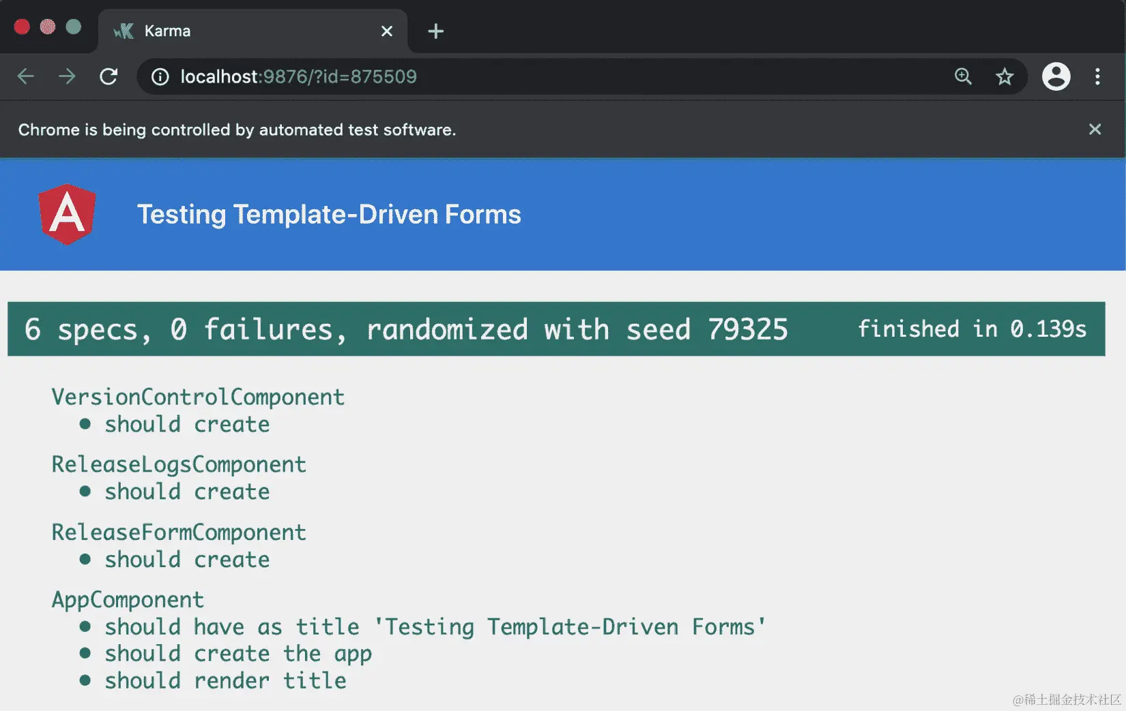Open a new tab with the plus button

click(435, 31)
